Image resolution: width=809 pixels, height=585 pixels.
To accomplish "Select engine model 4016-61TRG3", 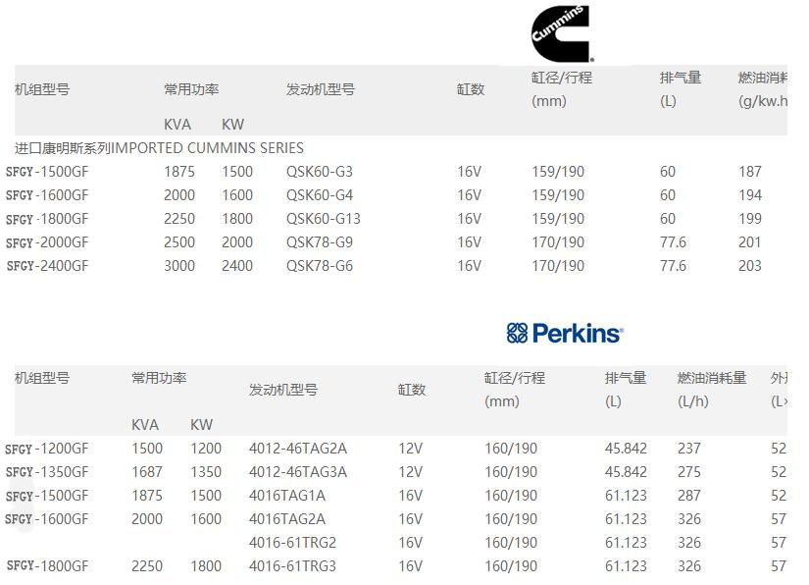I will (x=292, y=566).
